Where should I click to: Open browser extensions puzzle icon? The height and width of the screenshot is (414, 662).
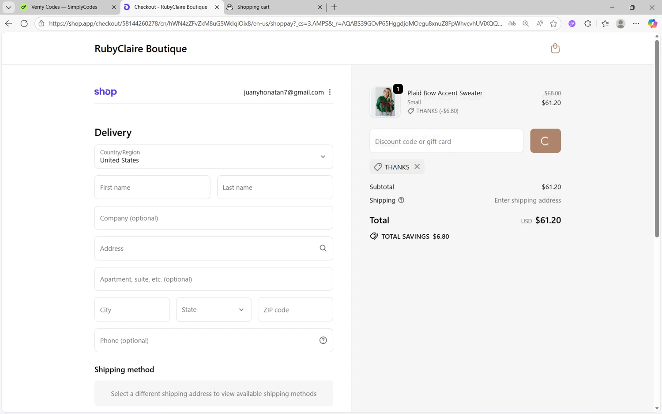coord(588,23)
